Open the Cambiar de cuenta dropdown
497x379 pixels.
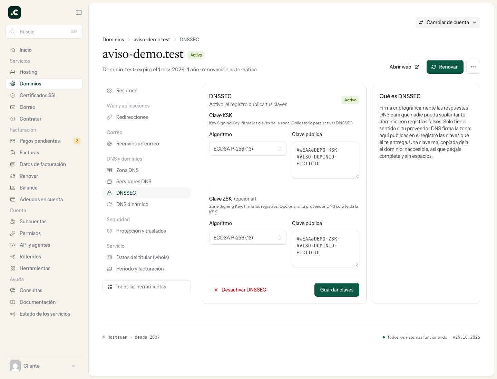(x=448, y=22)
